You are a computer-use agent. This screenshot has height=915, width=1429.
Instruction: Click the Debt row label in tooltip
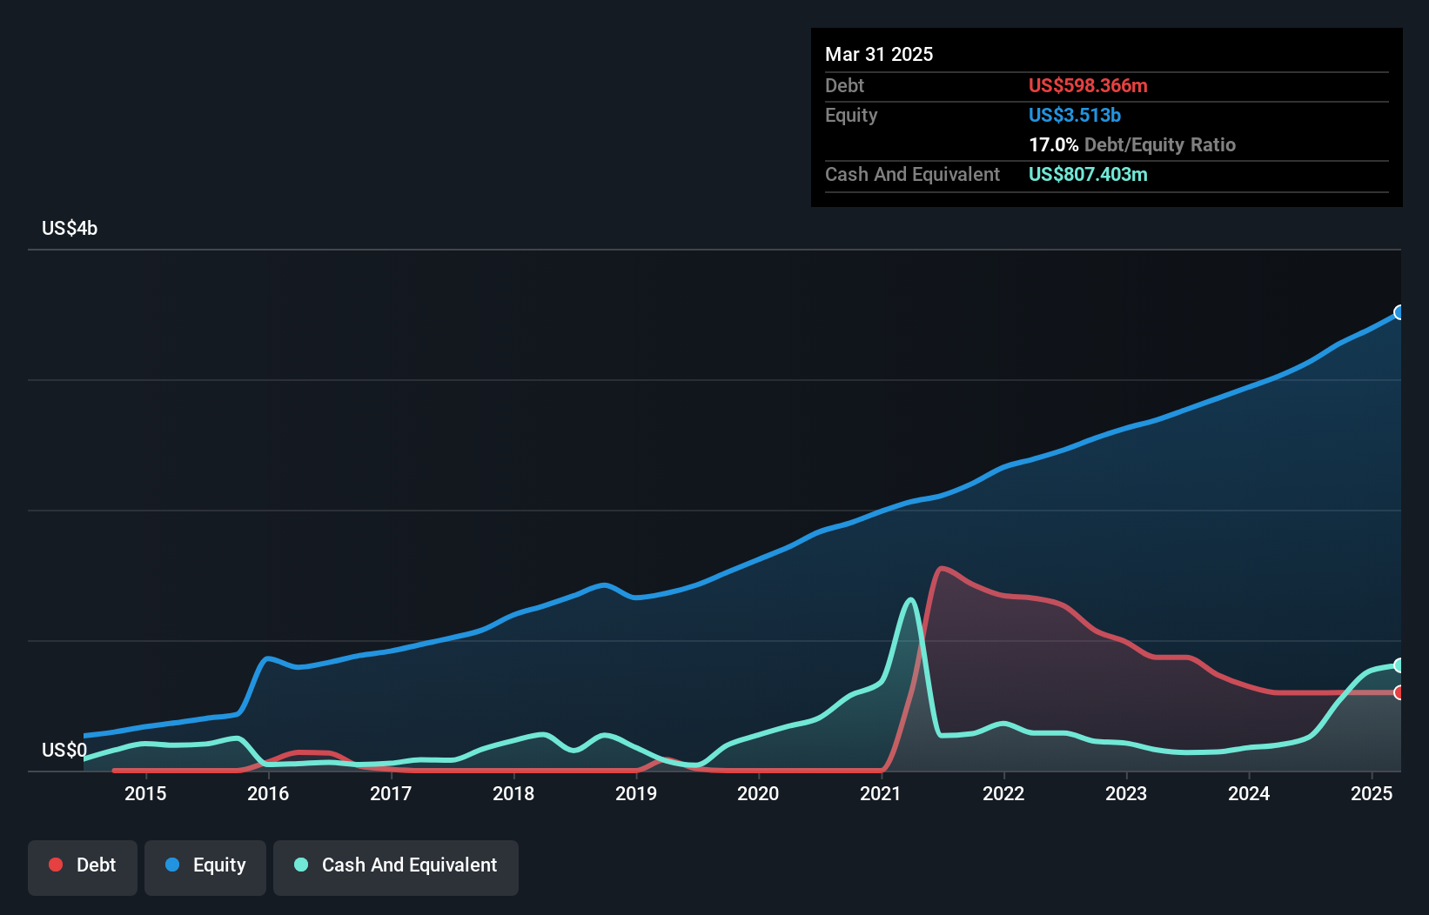coord(844,85)
